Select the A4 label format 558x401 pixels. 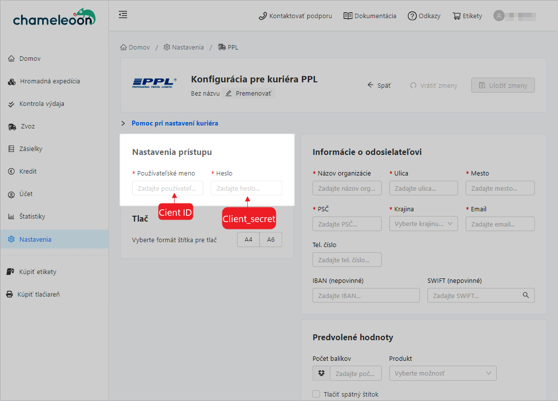tap(248, 240)
